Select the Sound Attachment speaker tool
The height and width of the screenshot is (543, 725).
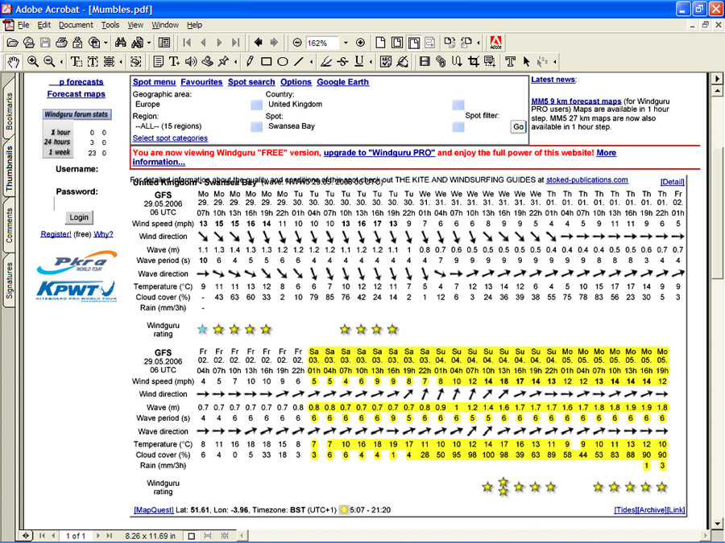tap(191, 61)
